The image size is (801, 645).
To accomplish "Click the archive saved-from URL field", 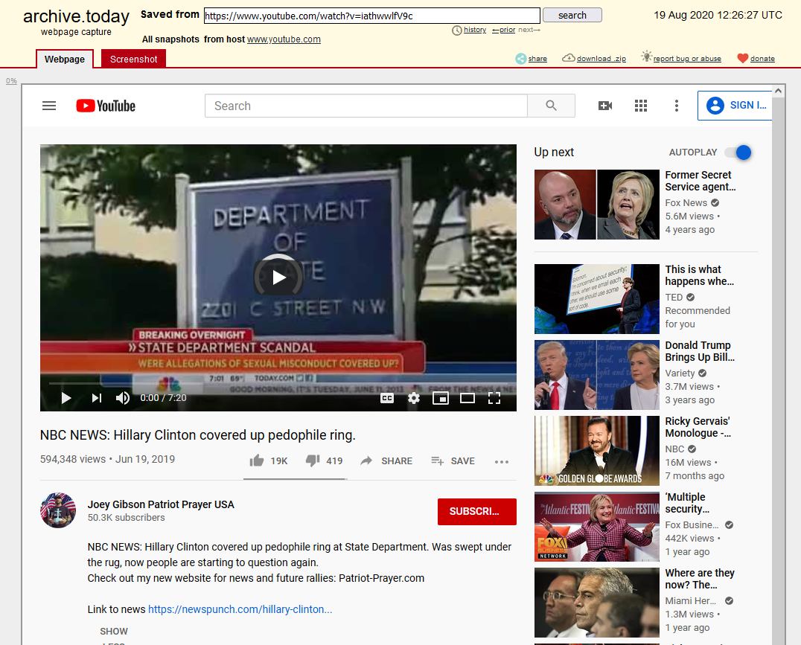I will pyautogui.click(x=372, y=16).
